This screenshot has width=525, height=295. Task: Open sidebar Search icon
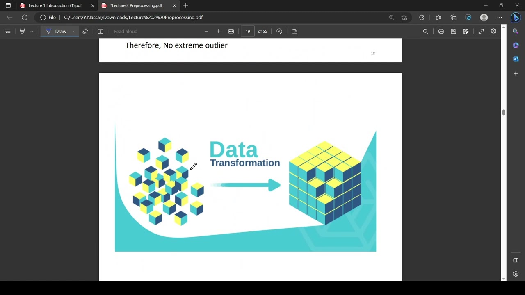tap(516, 31)
